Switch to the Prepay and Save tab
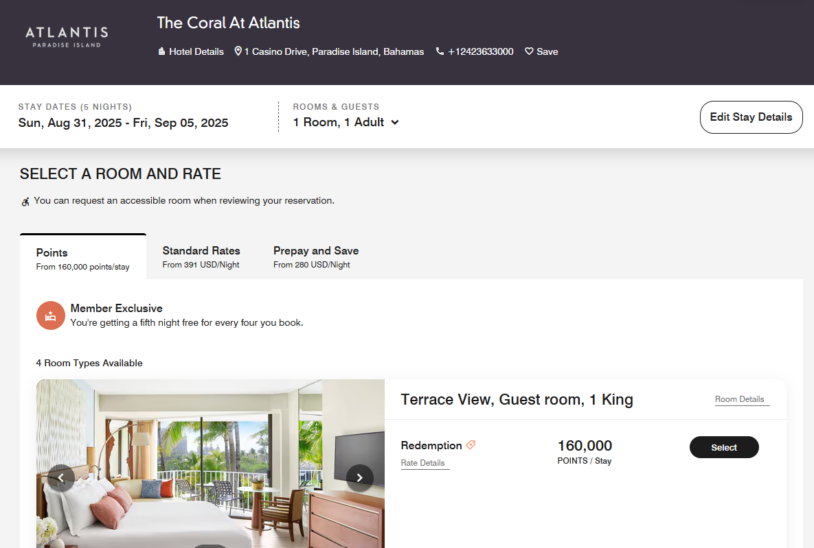This screenshot has height=548, width=814. 316,256
